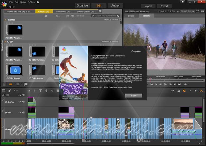Viewport: 206px width, 146px height.
Task: Click the Title creator T icon
Action: (x=41, y=90)
